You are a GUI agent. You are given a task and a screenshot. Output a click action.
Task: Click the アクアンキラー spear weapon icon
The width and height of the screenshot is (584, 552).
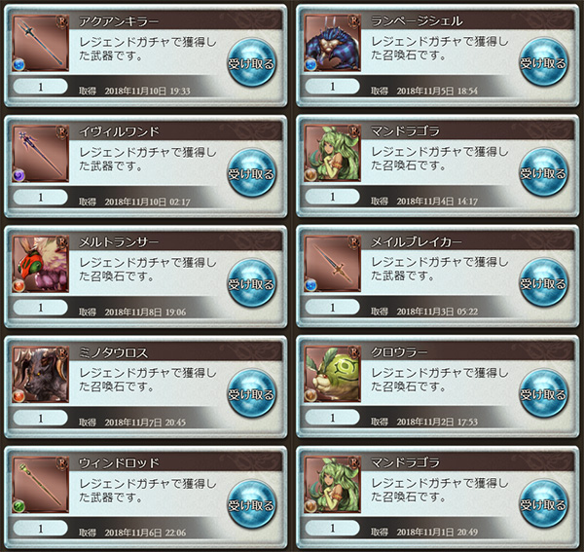41,43
